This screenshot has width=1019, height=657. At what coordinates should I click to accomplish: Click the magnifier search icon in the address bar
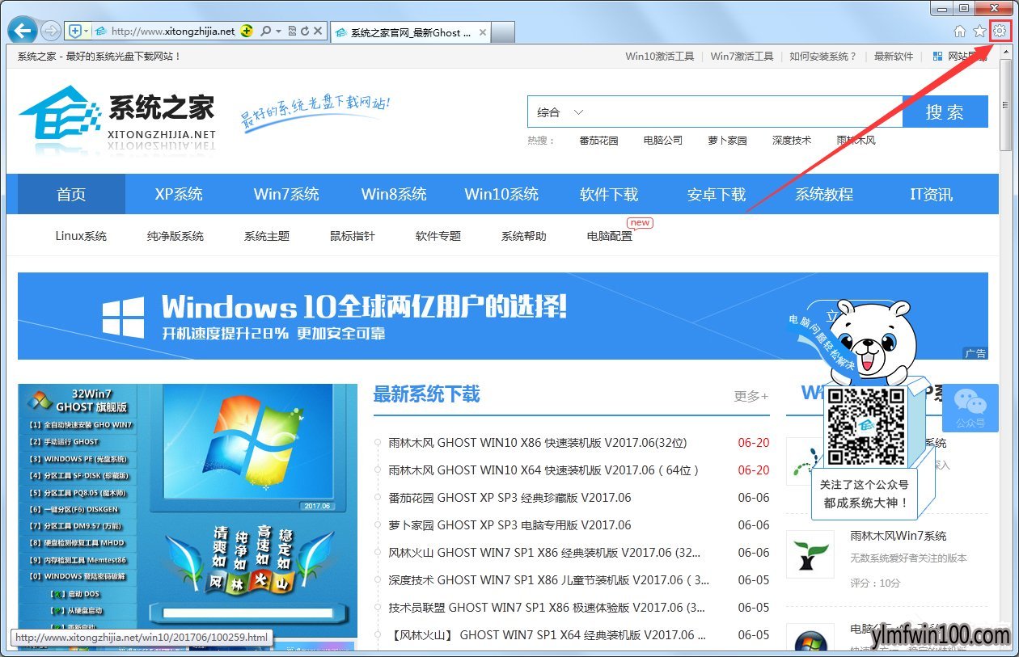point(265,31)
